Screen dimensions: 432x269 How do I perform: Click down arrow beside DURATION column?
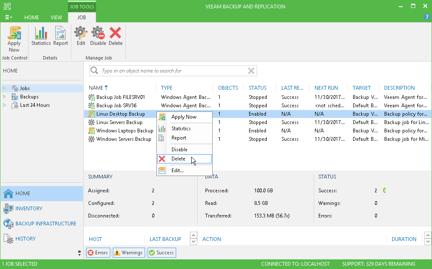[x=427, y=242]
